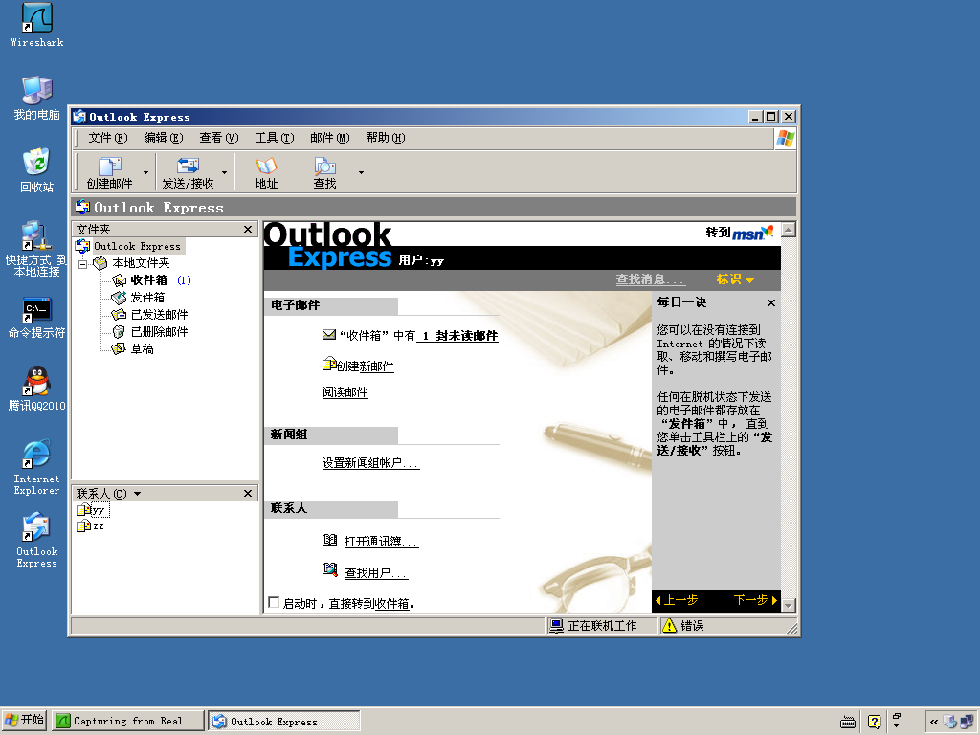The width and height of the screenshot is (980, 735).
Task: Click 正在联机工作 status bar icon
Action: coord(556,626)
